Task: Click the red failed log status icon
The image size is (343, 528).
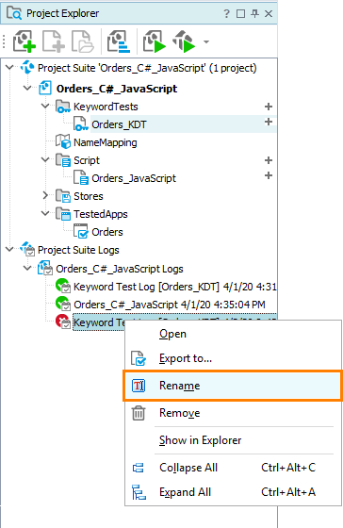Action: (63, 322)
